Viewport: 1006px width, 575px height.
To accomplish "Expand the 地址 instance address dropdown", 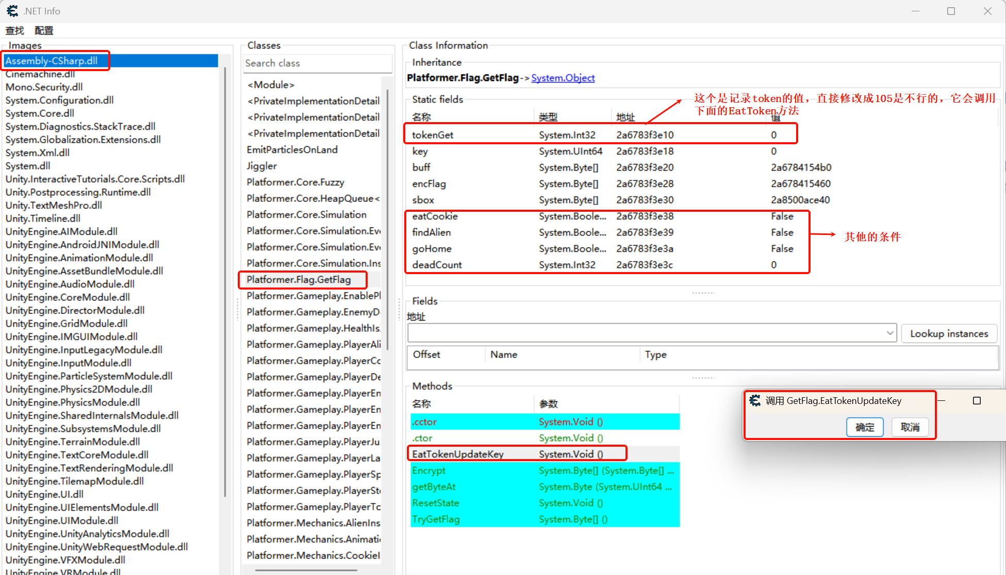I will 889,333.
